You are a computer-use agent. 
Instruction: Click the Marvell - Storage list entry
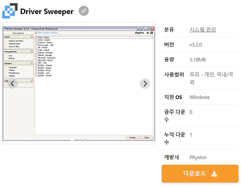pos(45,55)
